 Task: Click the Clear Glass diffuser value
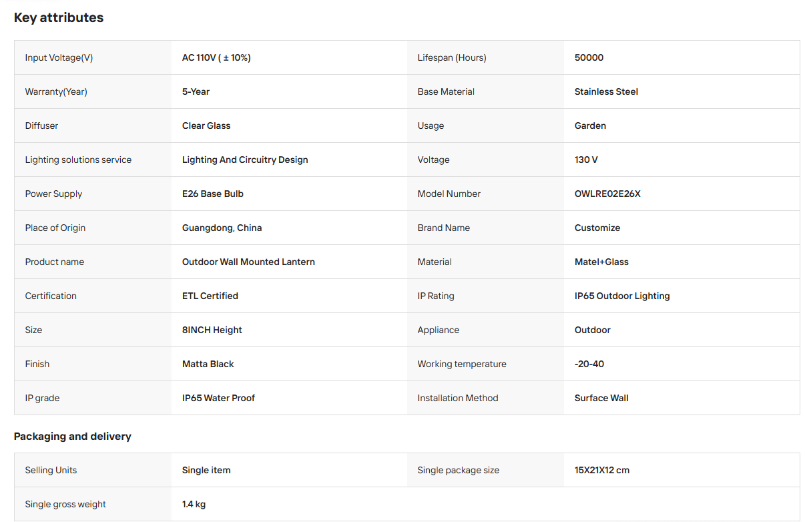(206, 125)
